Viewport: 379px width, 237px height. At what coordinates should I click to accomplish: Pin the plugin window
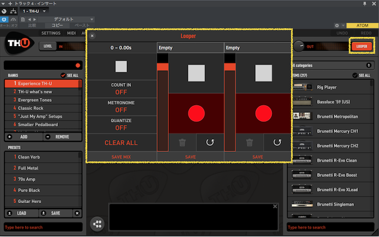tap(365, 3)
